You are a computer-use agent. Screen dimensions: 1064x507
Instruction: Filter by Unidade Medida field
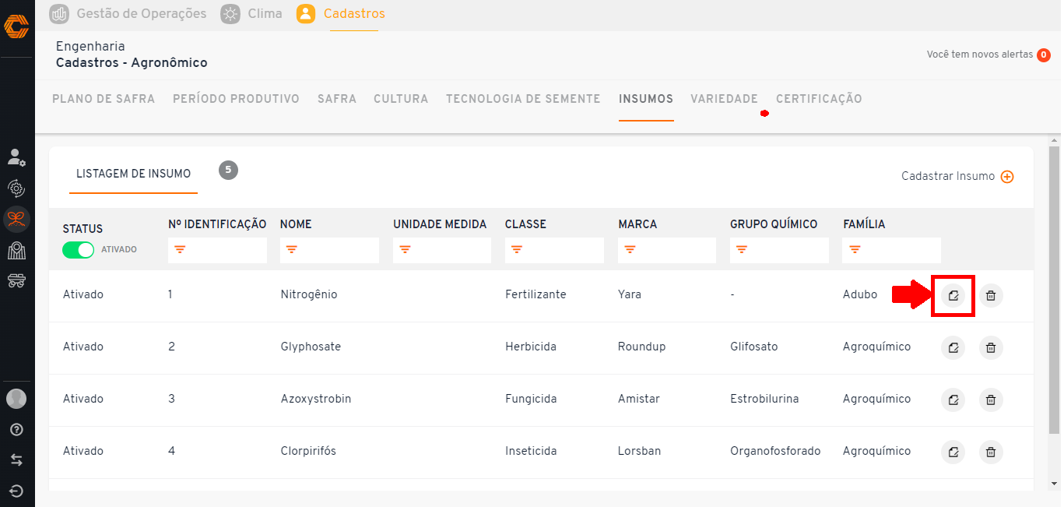pos(442,250)
